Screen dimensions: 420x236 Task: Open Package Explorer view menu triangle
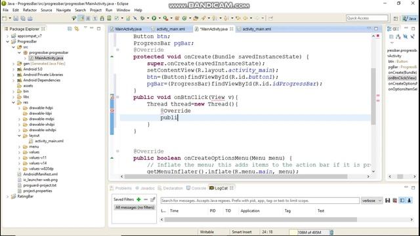(85, 28)
